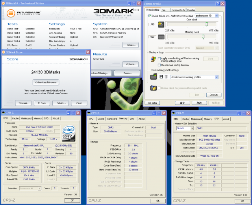
Task: Click the restore clock frequencies broom icon
Action: click(x=153, y=88)
